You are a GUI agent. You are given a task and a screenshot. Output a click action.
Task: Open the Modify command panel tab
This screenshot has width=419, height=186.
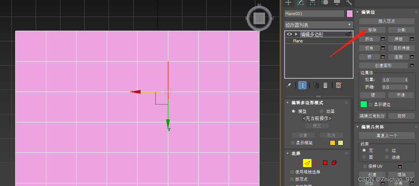pos(300,3)
